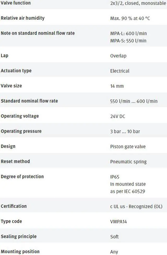The width and height of the screenshot is (167, 255).
Task: Click the as per IEC 60529 text
Action: 127,191
